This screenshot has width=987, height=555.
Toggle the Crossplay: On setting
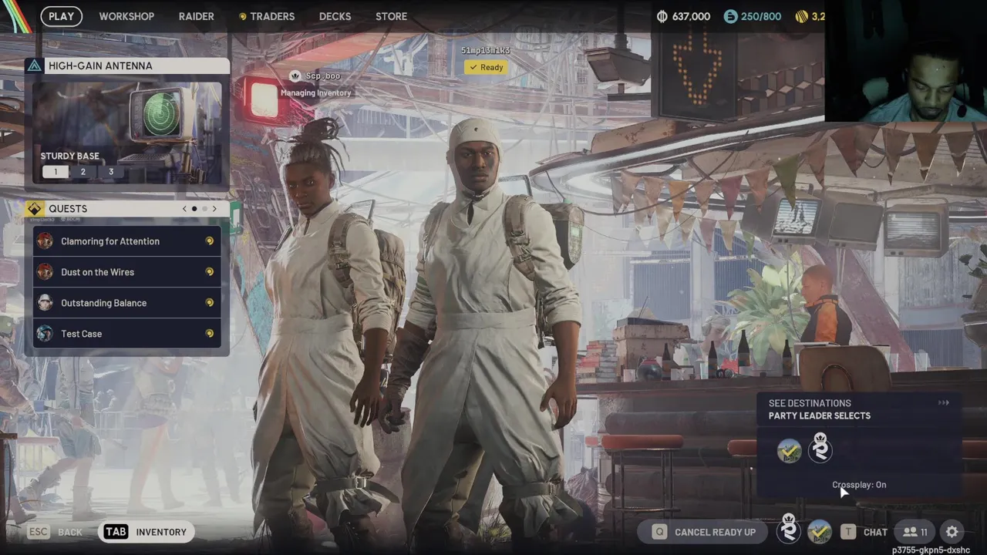pyautogui.click(x=859, y=485)
